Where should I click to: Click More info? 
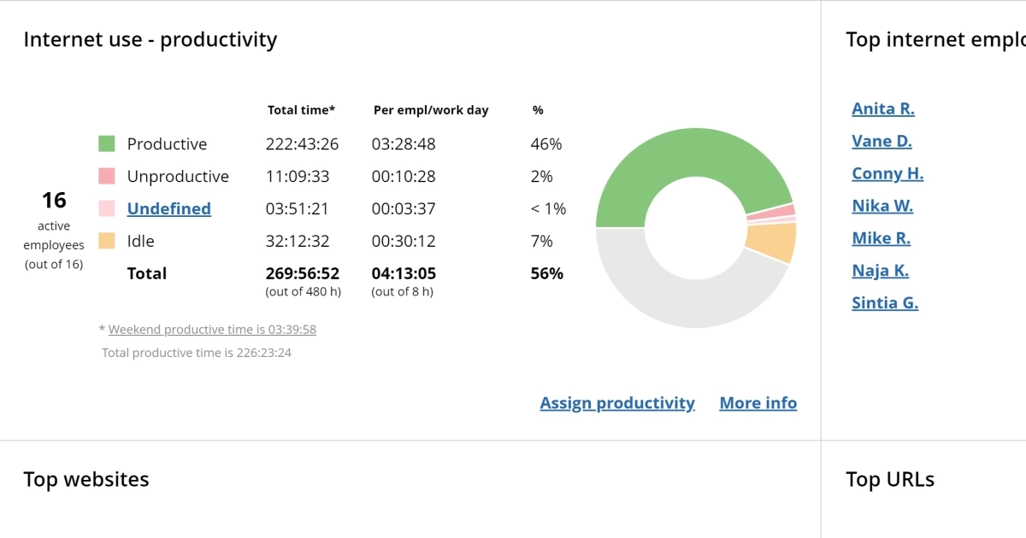tap(758, 402)
